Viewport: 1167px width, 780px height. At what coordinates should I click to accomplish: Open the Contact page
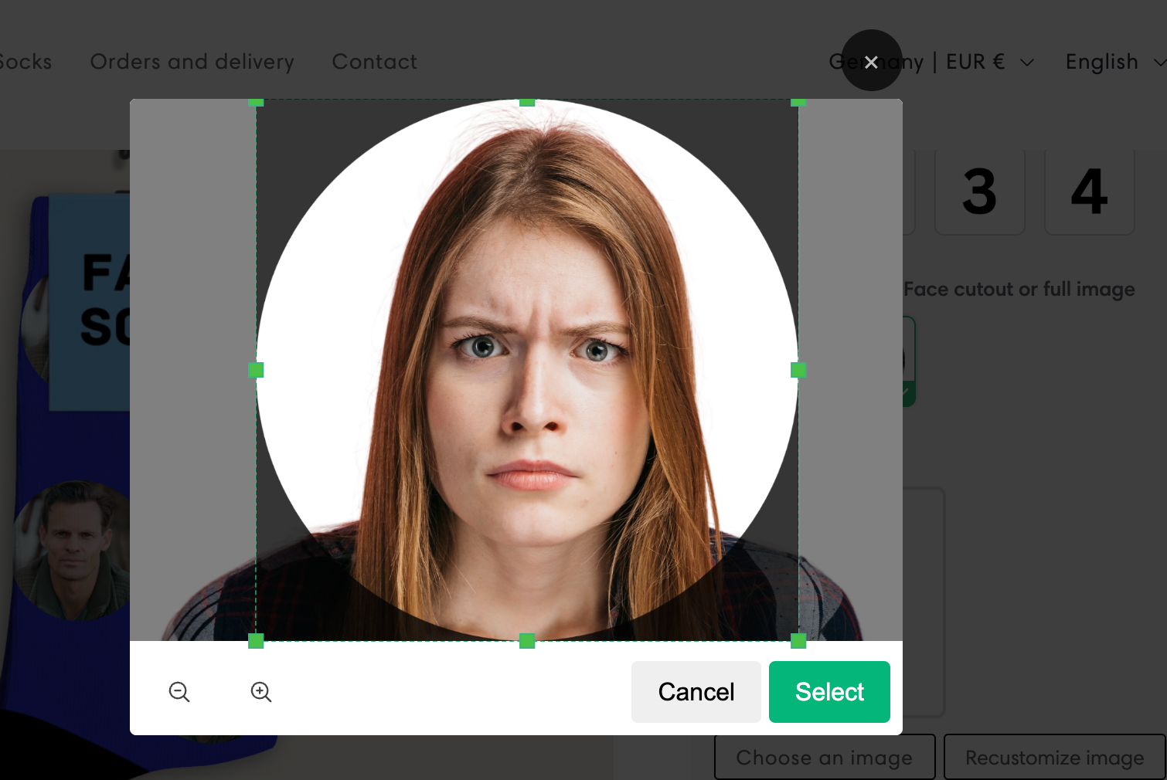click(x=374, y=62)
